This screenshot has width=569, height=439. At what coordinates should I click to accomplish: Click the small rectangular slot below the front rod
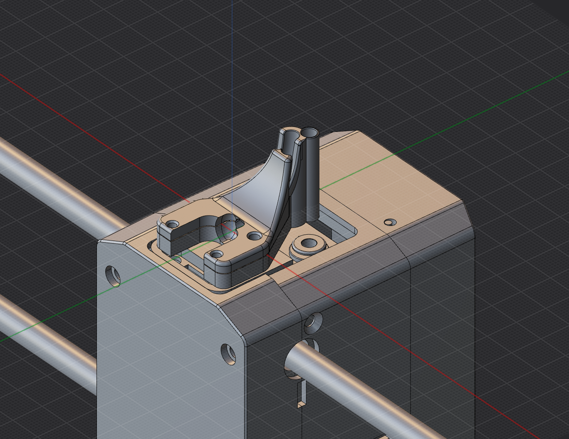(x=301, y=394)
